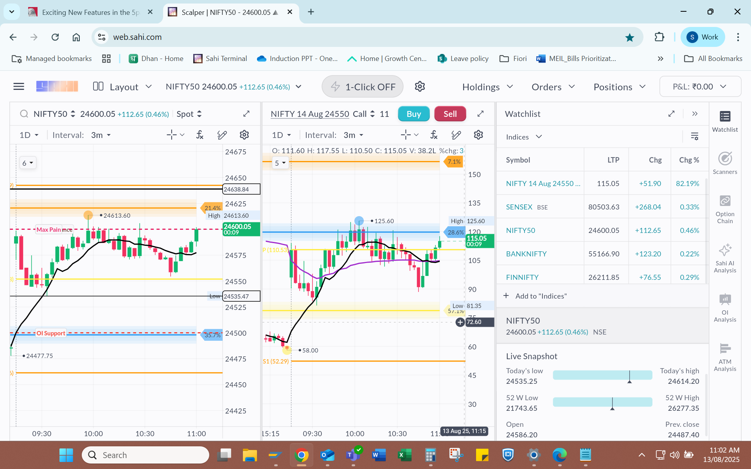
Task: Open Sahi AI Analysis panel
Action: (724, 258)
